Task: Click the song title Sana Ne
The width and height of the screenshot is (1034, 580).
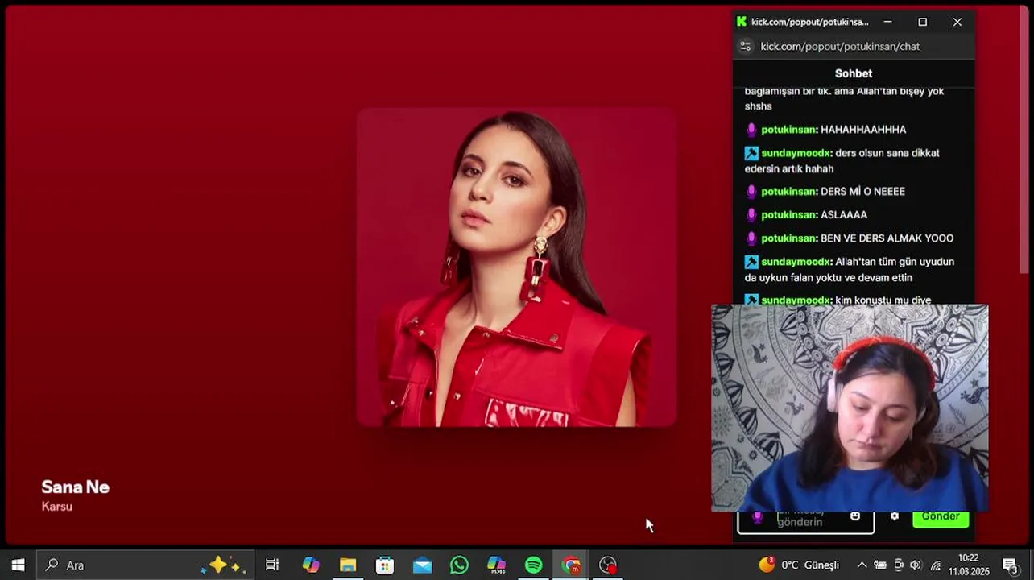Action: click(x=75, y=487)
